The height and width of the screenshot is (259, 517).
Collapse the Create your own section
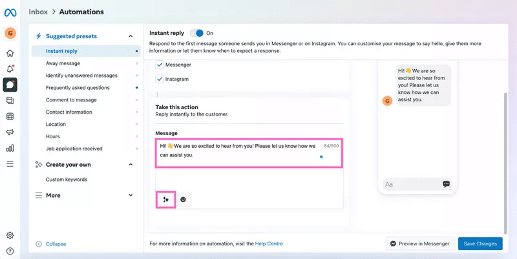[131, 165]
